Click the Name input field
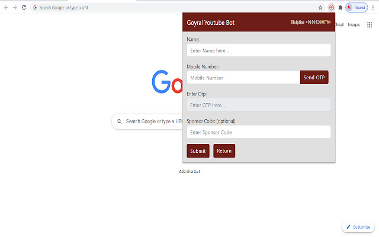 [x=259, y=50]
